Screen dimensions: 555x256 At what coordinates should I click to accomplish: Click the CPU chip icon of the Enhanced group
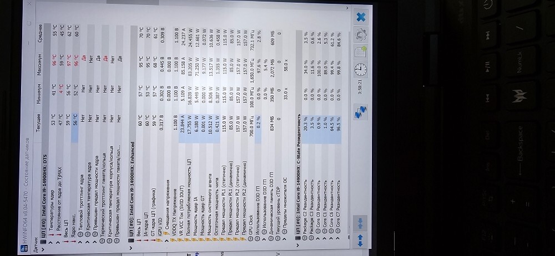tap(132, 242)
